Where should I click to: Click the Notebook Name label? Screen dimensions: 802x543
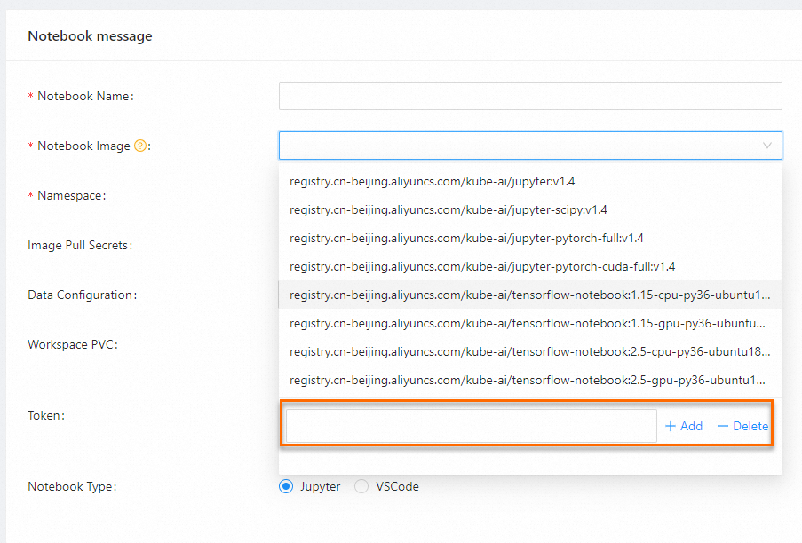point(85,96)
